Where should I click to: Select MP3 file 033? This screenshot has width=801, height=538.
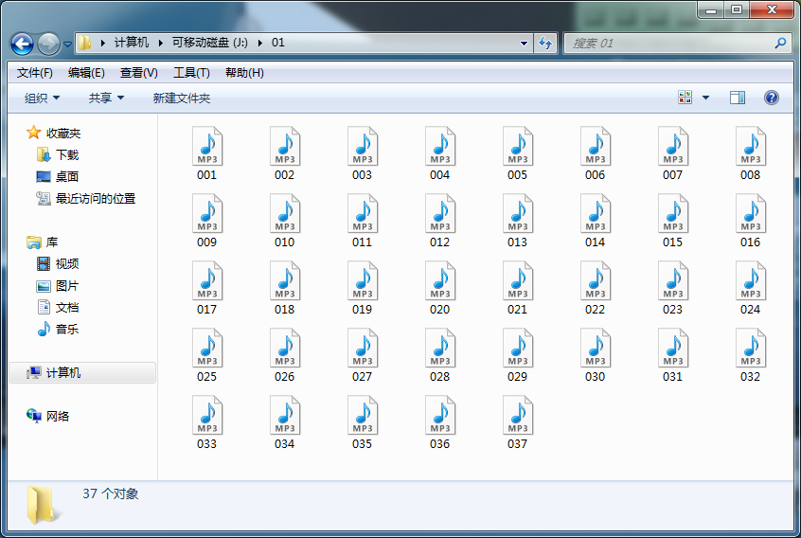tap(207, 422)
